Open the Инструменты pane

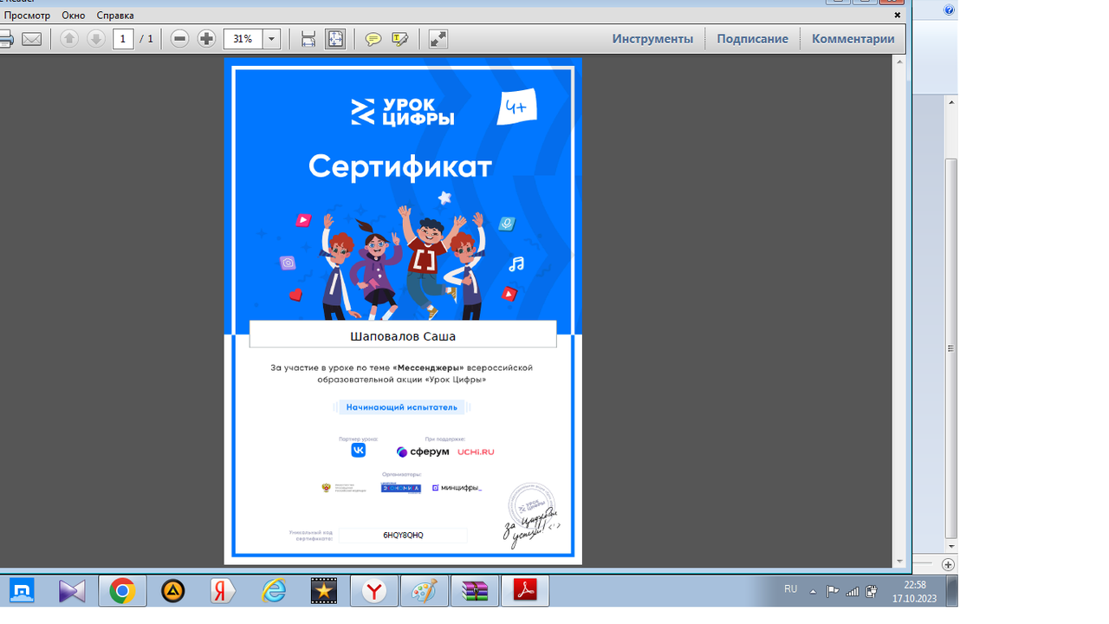coord(652,39)
